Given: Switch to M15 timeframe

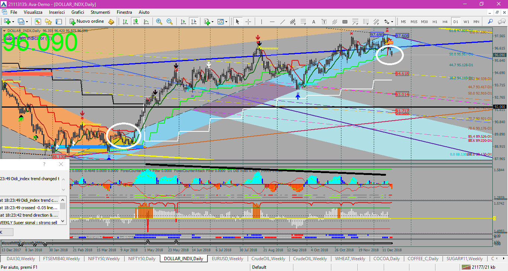Looking at the screenshot, I should point(414,22).
